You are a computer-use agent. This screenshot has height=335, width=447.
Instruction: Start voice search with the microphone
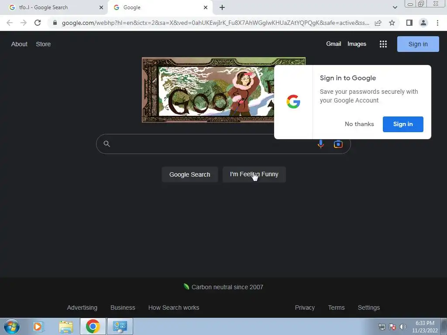[321, 144]
